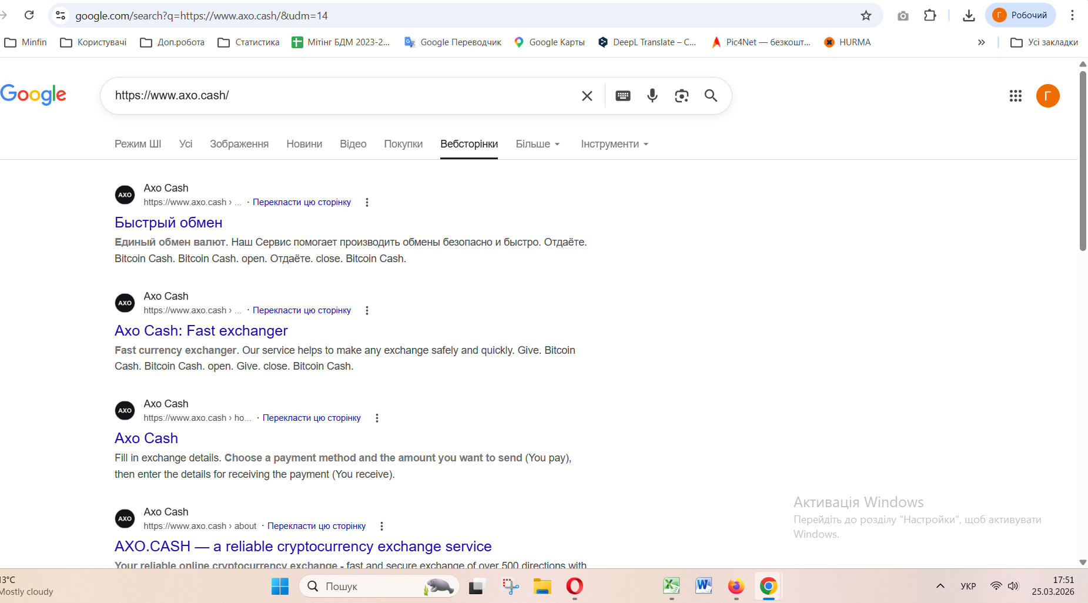Switch to the Зображення tab

coord(239,144)
